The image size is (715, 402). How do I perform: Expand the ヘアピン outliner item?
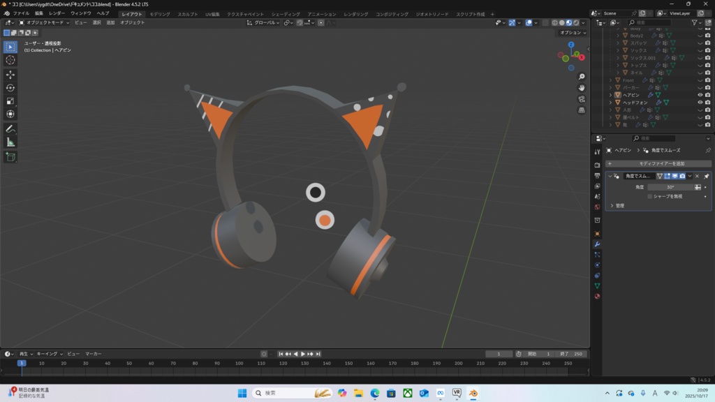click(610, 95)
